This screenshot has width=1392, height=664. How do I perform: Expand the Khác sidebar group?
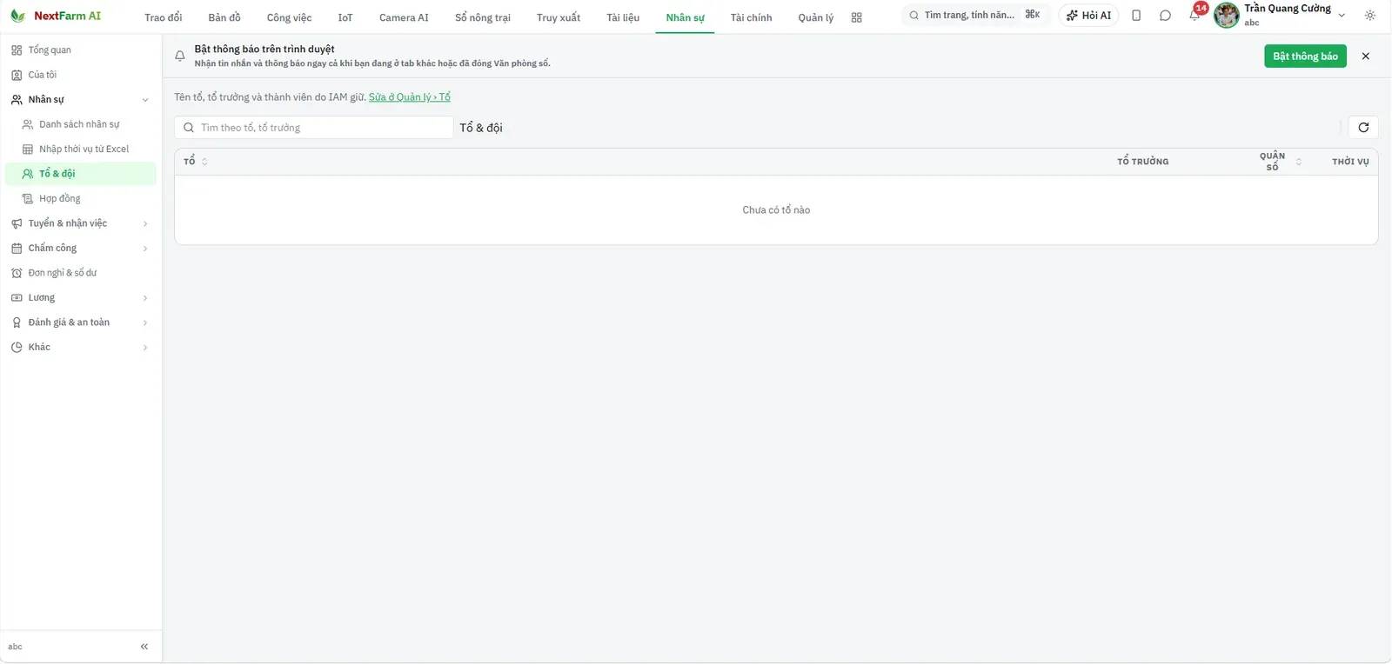81,348
